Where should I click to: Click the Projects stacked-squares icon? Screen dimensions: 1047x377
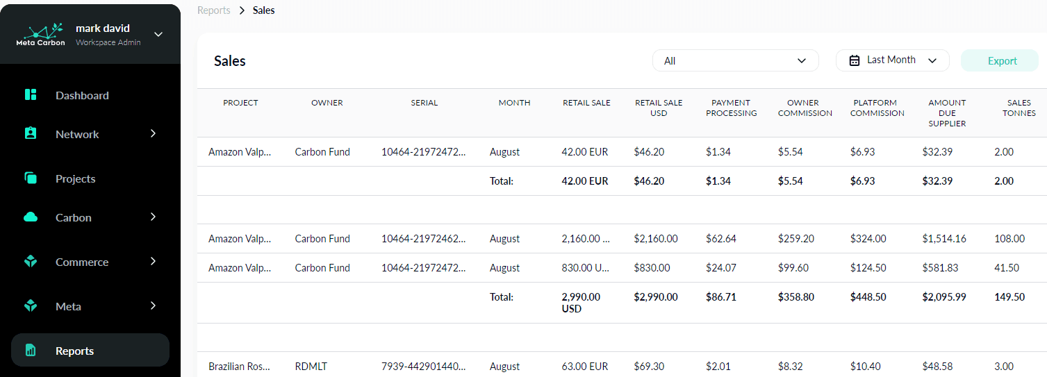click(31, 178)
